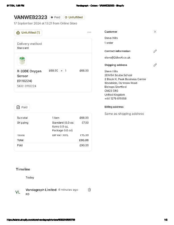
Task: Select Vandagraph Limited name in the timeline
Action: (41, 190)
